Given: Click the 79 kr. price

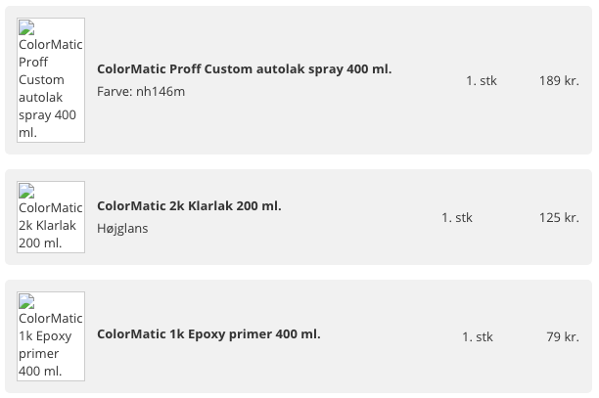Looking at the screenshot, I should (x=563, y=337).
